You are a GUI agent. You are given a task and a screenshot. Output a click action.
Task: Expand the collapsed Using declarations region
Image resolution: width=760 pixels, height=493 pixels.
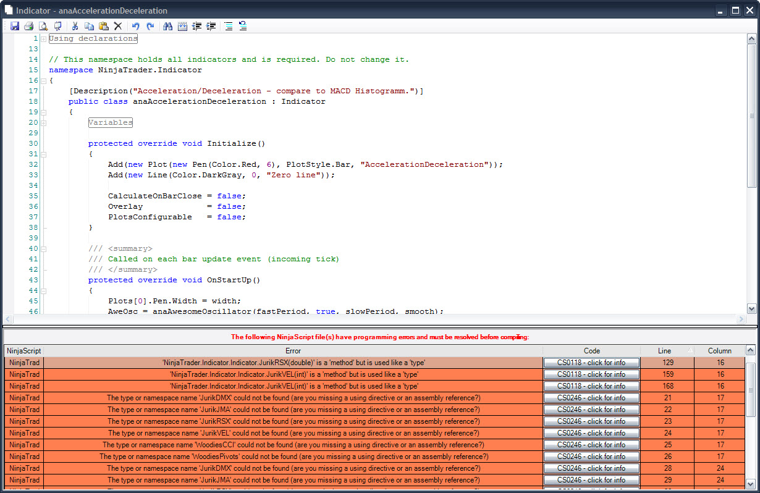point(44,39)
